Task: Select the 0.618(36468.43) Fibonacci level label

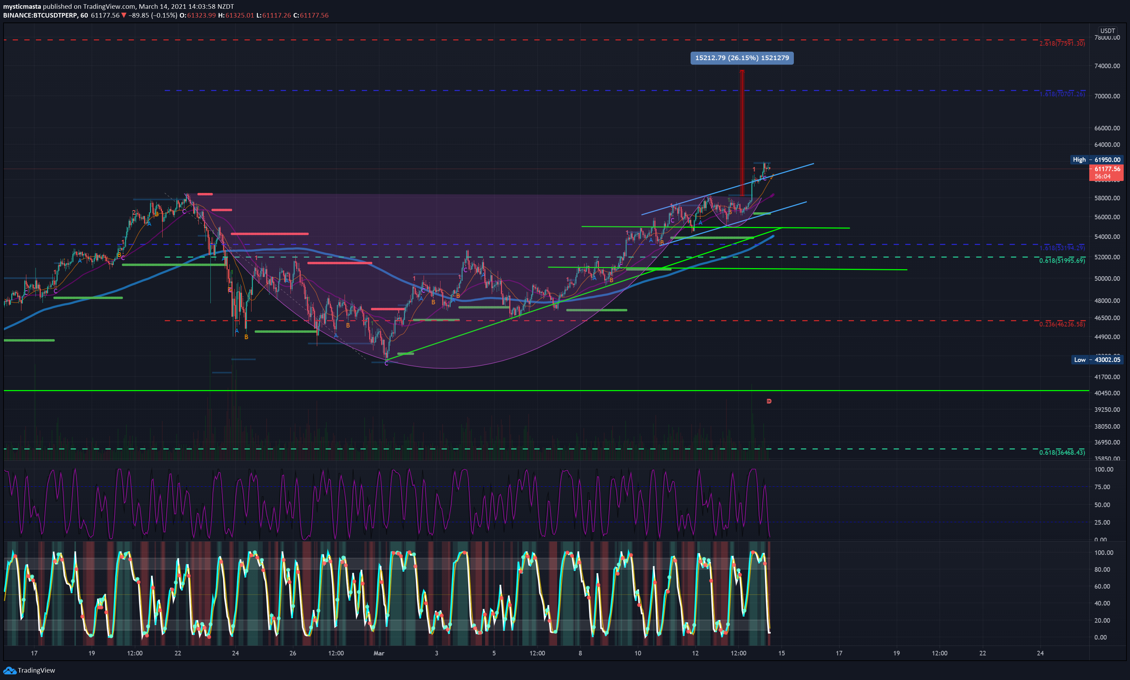Action: [1062, 452]
